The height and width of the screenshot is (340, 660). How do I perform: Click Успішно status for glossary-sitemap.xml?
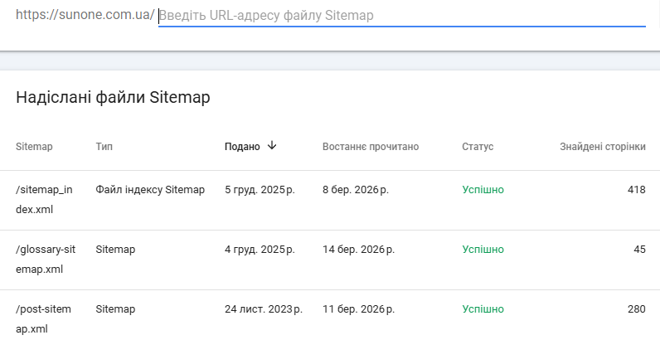pos(483,250)
